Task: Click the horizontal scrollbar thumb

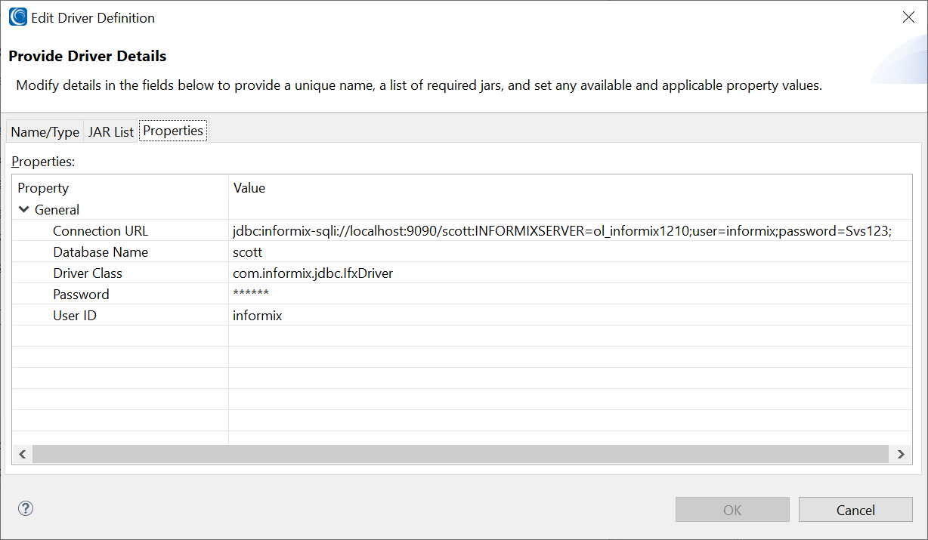Action: click(x=460, y=454)
